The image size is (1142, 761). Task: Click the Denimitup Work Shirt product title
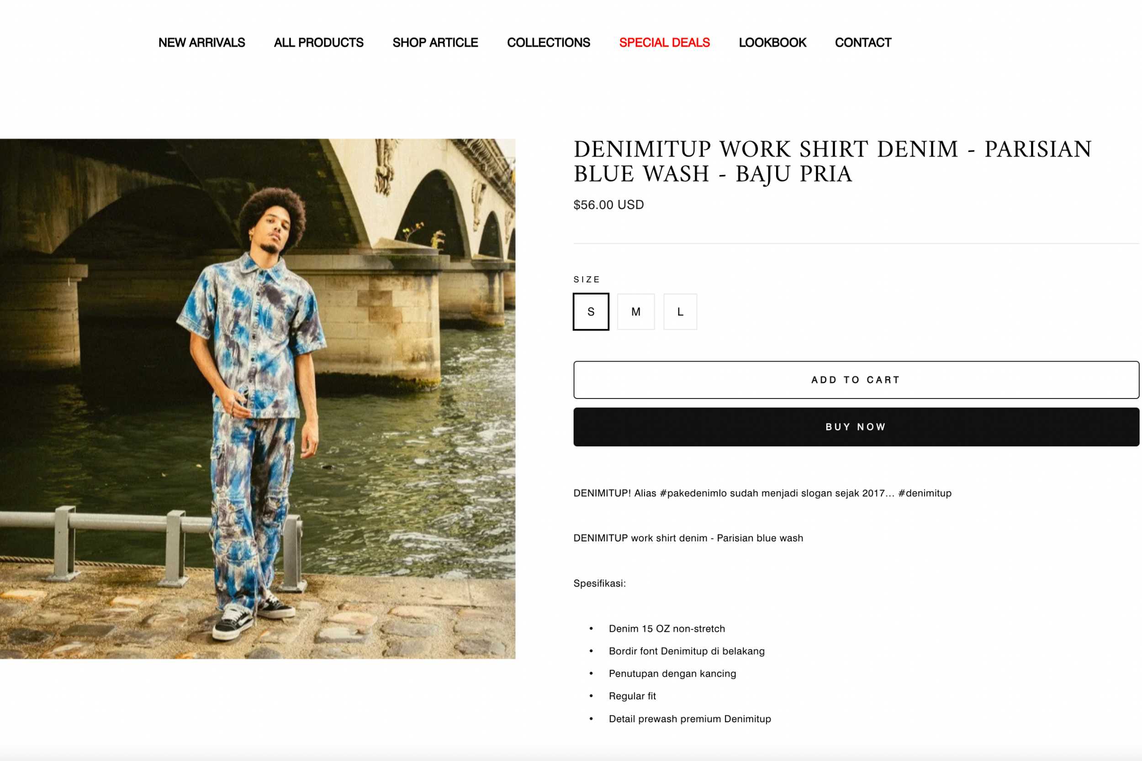pos(832,161)
